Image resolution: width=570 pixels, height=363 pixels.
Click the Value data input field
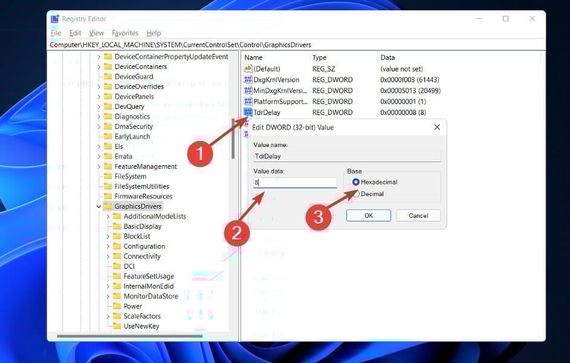coord(294,182)
